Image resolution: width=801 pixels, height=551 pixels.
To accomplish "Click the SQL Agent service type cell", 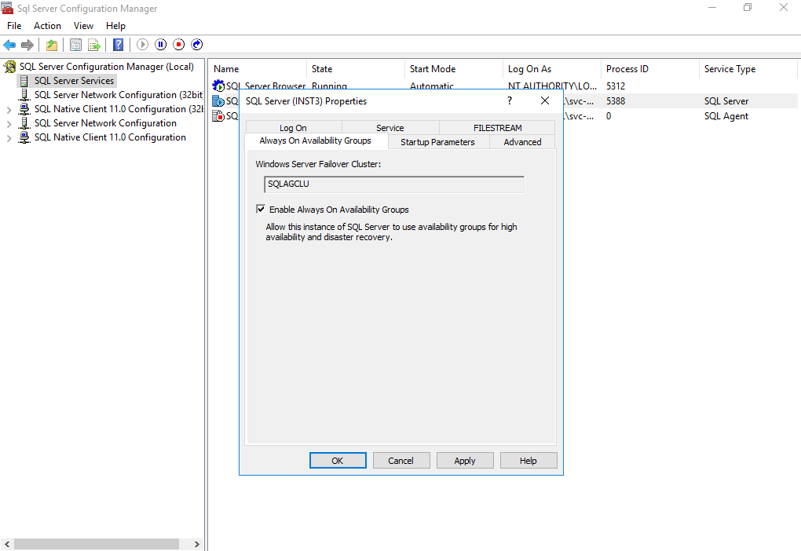I will (x=726, y=116).
